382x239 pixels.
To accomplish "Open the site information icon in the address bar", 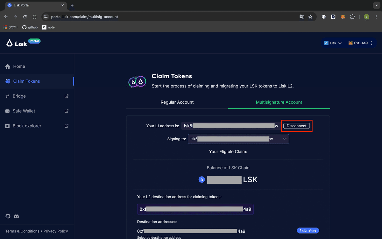I will tap(46, 17).
